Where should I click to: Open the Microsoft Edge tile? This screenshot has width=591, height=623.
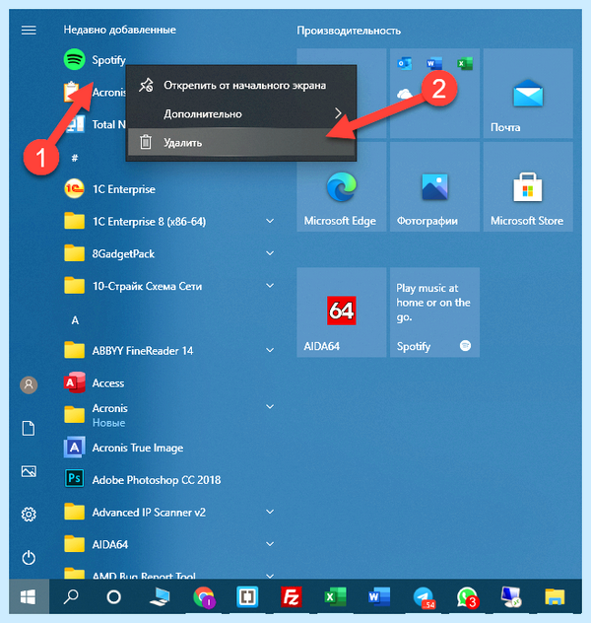[x=342, y=186]
